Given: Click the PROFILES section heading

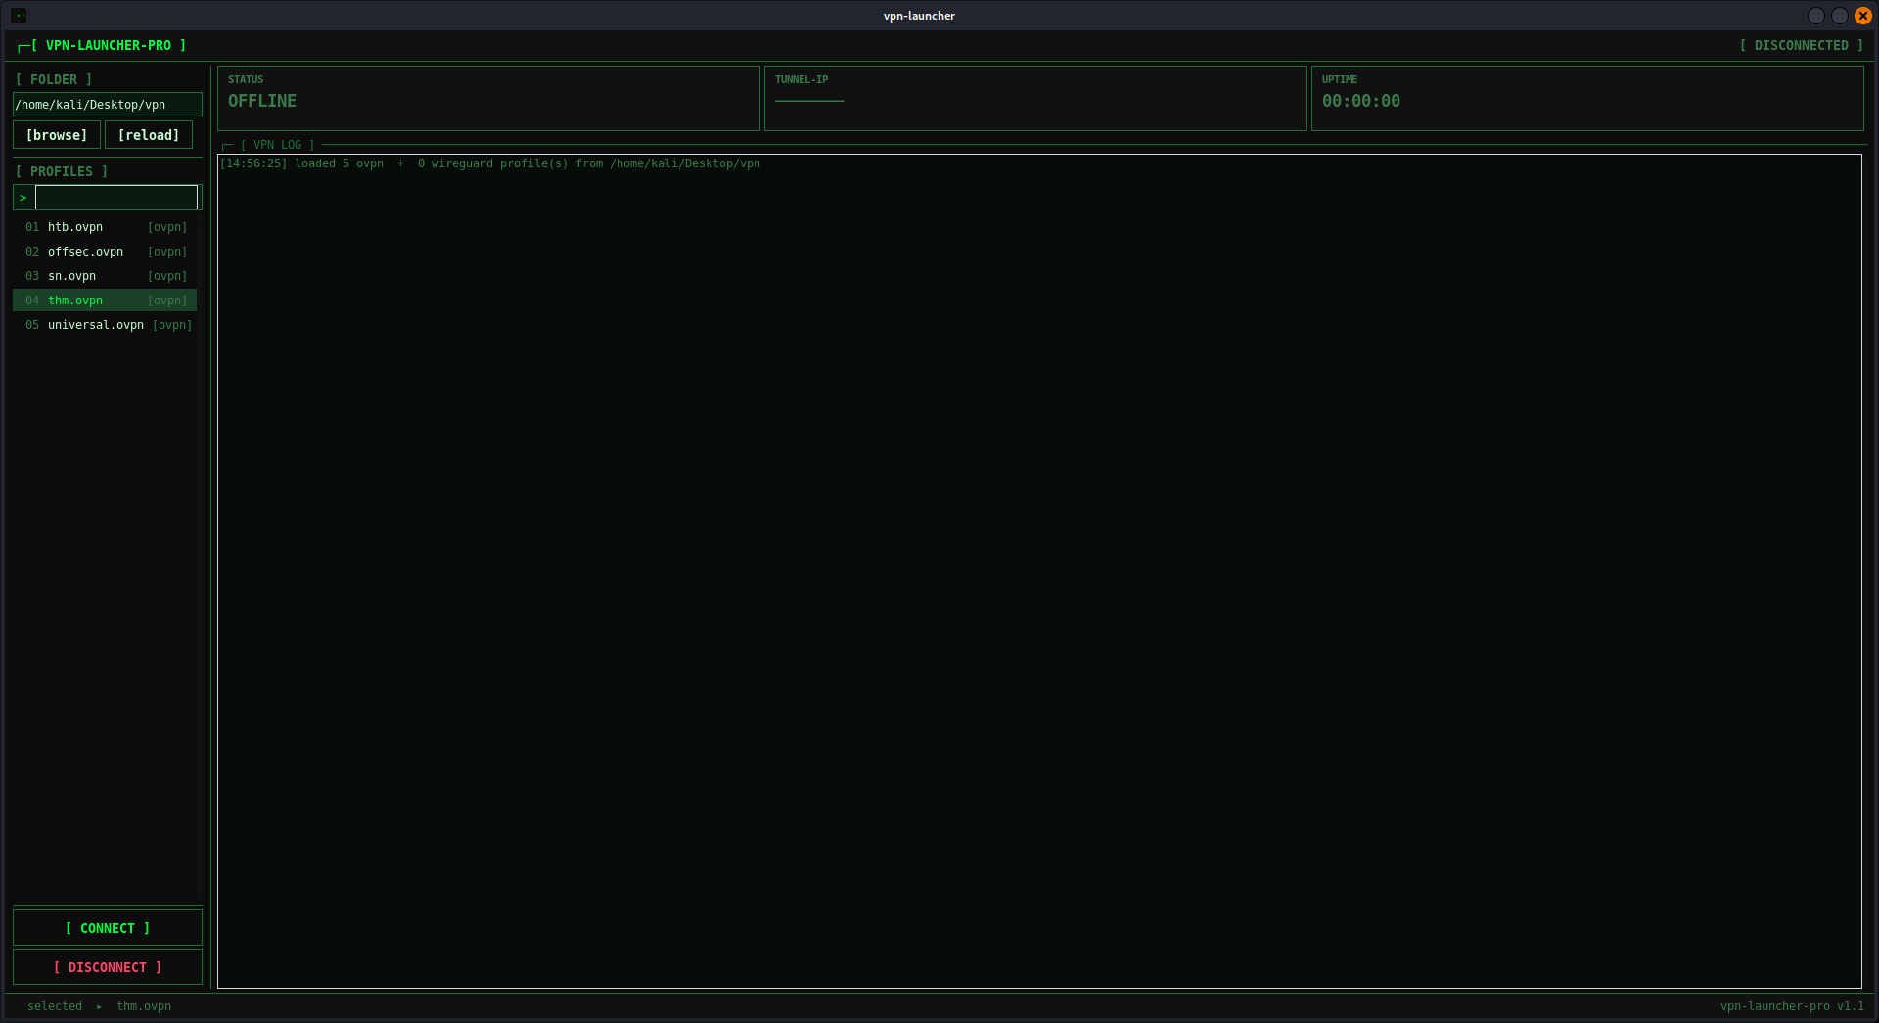Looking at the screenshot, I should [x=62, y=171].
